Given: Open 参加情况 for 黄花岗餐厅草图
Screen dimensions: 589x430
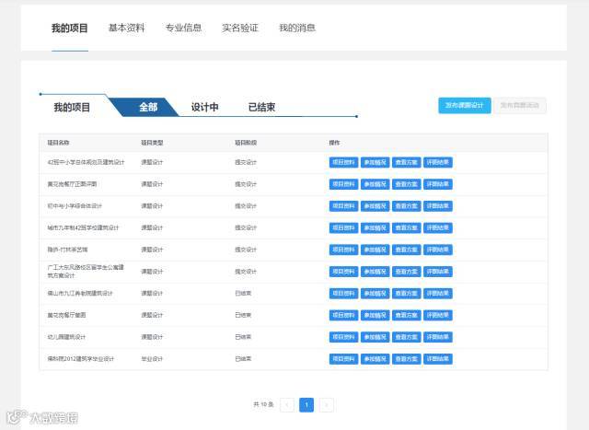Looking at the screenshot, I should (x=375, y=315).
